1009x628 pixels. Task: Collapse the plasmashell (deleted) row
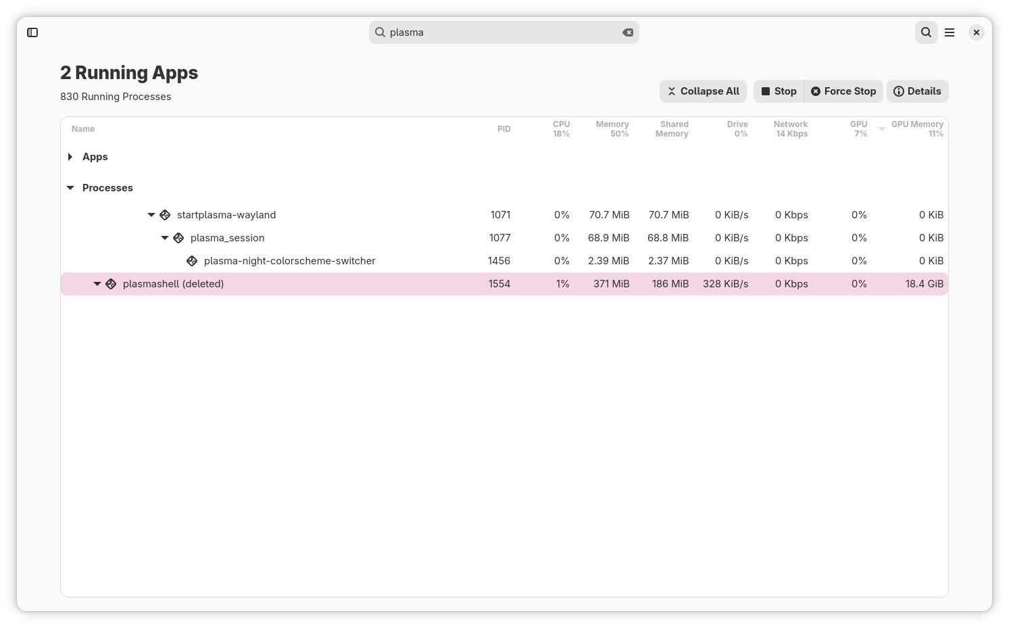tap(97, 284)
